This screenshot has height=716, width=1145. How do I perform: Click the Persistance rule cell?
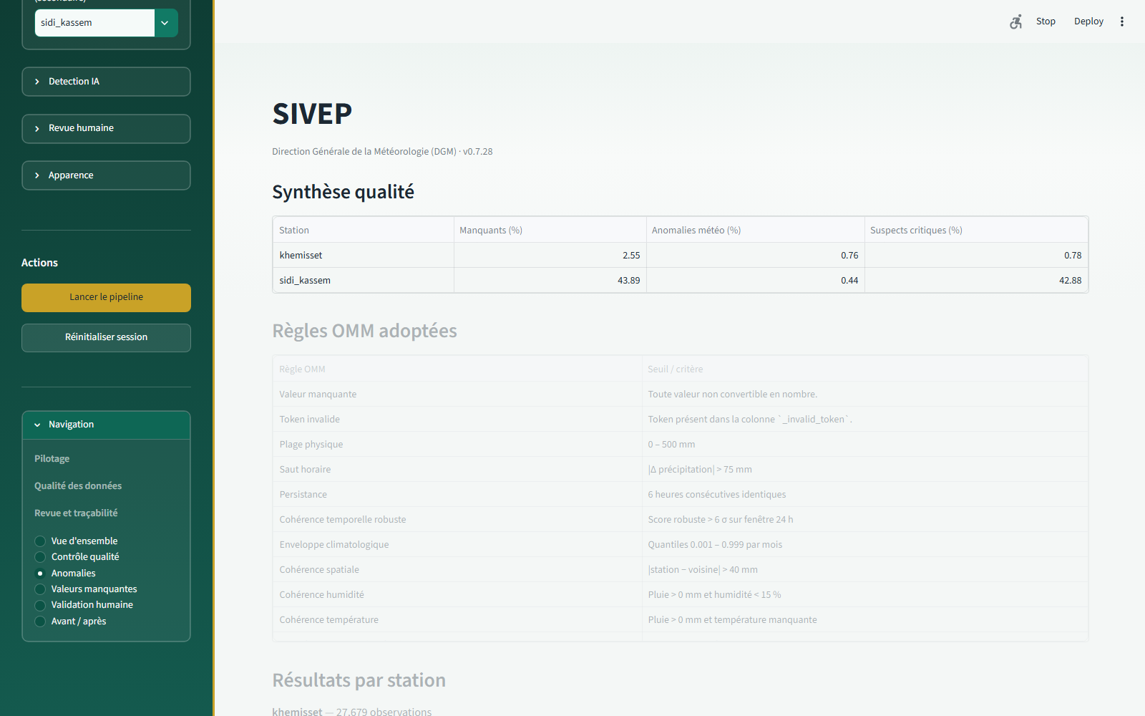click(457, 495)
